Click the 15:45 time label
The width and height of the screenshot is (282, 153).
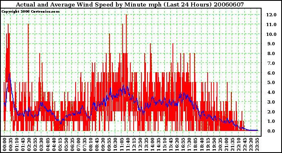click(x=171, y=144)
